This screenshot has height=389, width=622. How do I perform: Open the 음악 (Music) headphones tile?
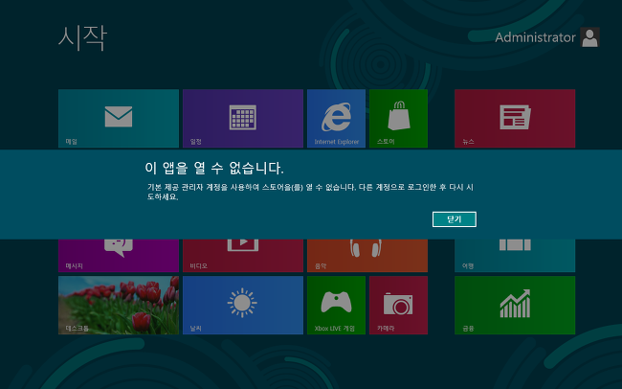pyautogui.click(x=367, y=256)
